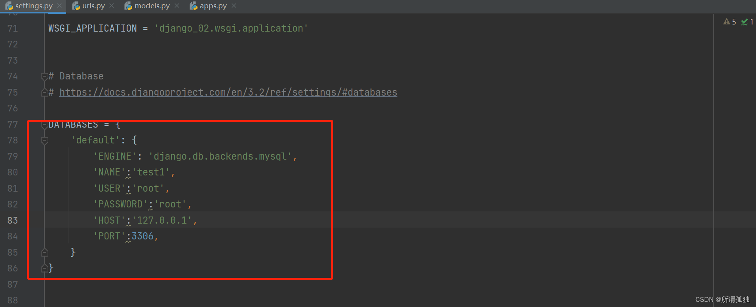Click the WSGI_APPLICATION variable name
This screenshot has width=756, height=307.
[93, 28]
